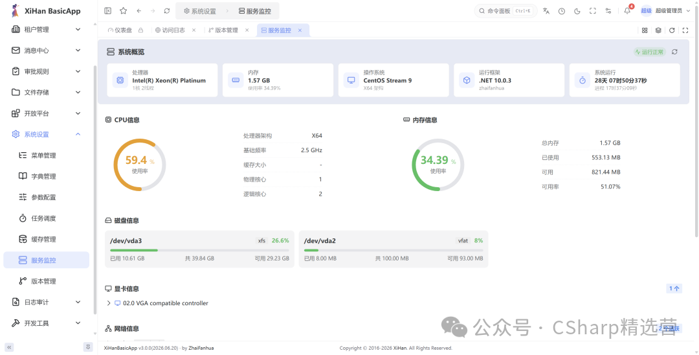Click the 系统设置 breadcrumb item
This screenshot has width=699, height=355.
tap(200, 11)
